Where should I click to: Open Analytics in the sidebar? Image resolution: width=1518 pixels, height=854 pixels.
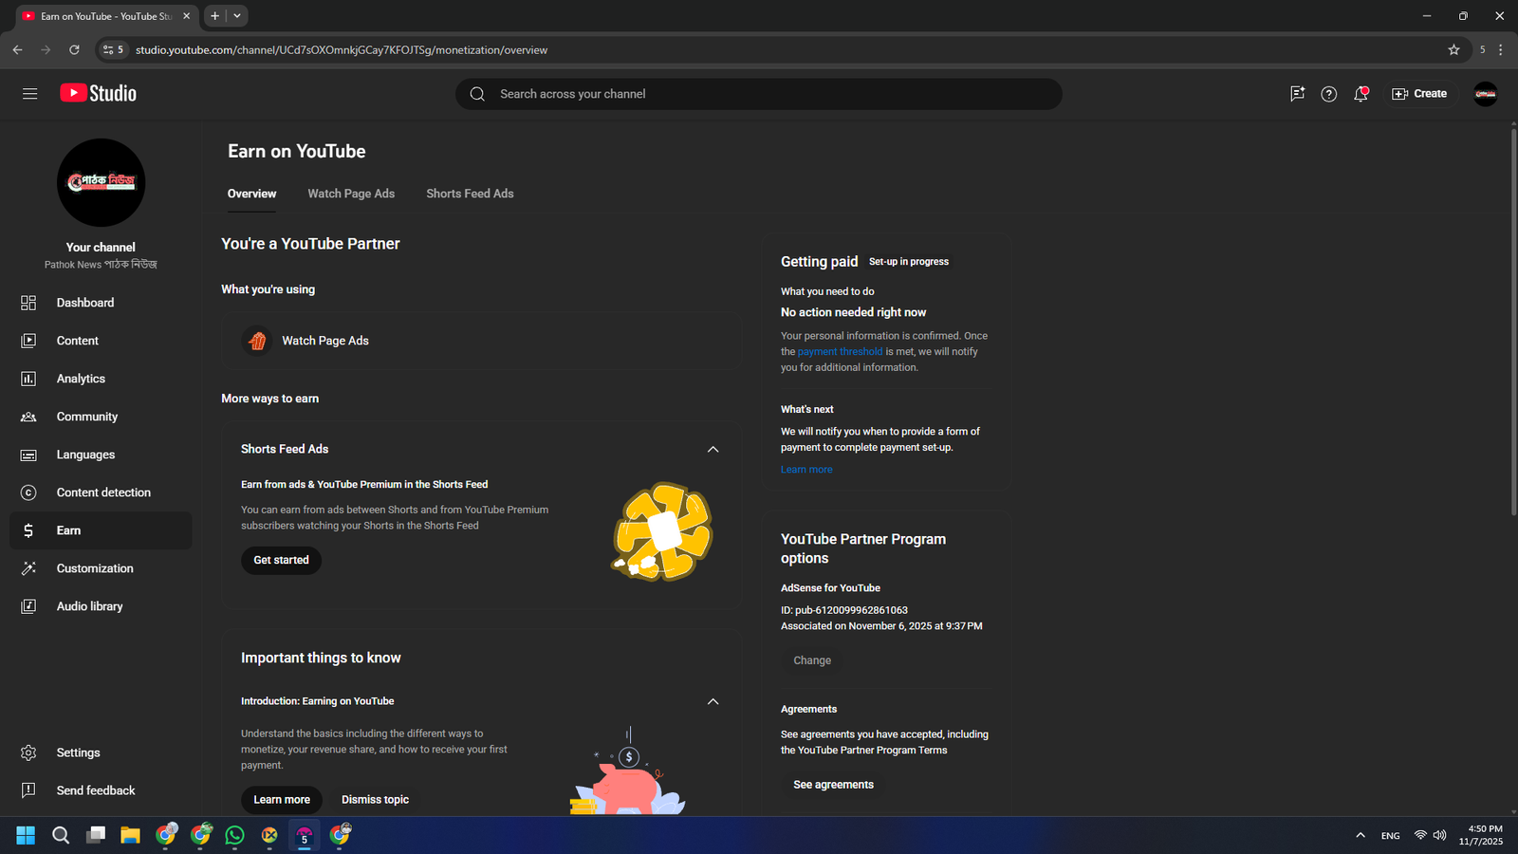point(101,379)
